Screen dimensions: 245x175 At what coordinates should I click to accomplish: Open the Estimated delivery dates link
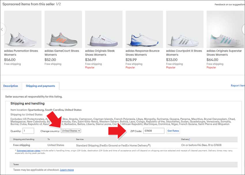pos(29,150)
